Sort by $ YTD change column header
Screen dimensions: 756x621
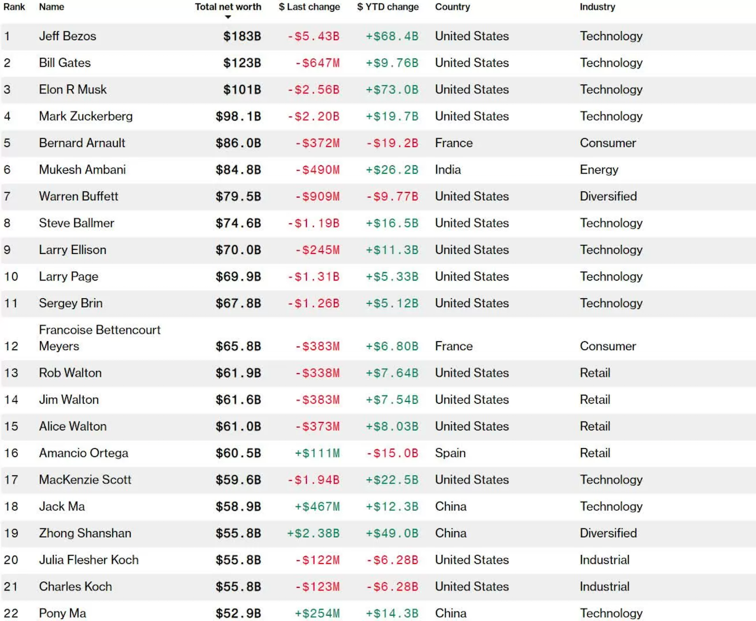pyautogui.click(x=388, y=7)
